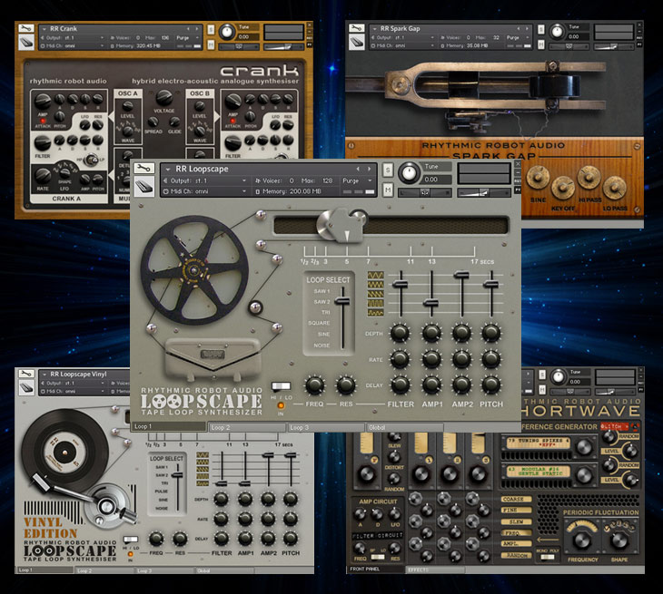Toggle the red ATTACK LED in Crank A
This screenshot has height=594, width=663.
pos(43,121)
